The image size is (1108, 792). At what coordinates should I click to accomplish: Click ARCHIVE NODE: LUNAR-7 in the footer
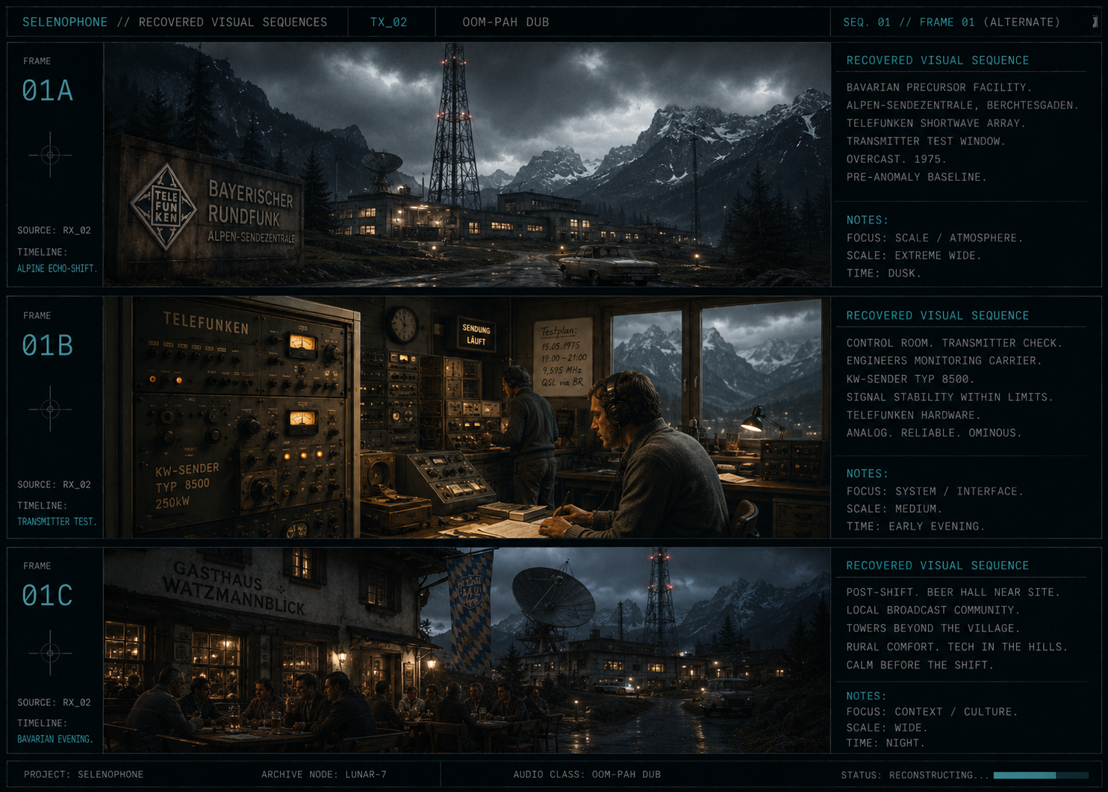click(x=324, y=775)
